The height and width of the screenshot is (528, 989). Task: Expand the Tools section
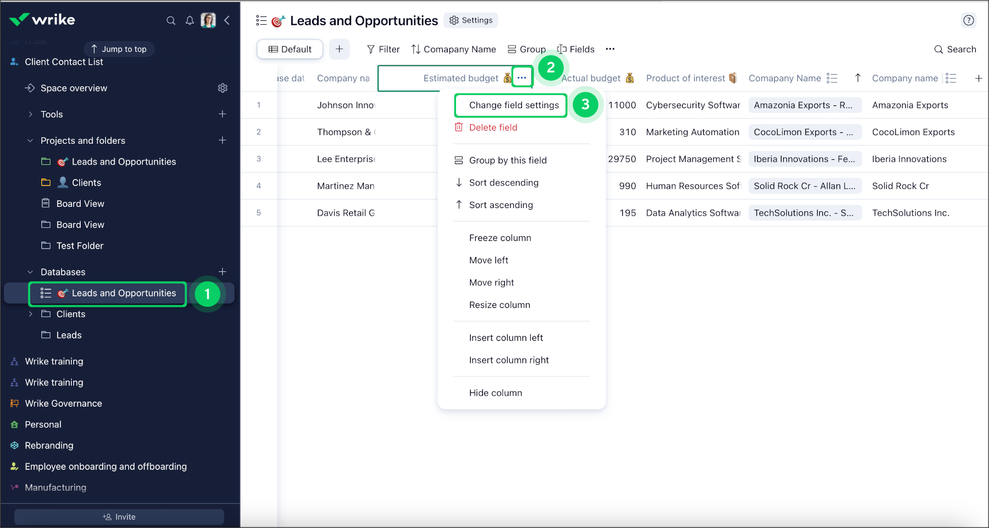[x=31, y=114]
